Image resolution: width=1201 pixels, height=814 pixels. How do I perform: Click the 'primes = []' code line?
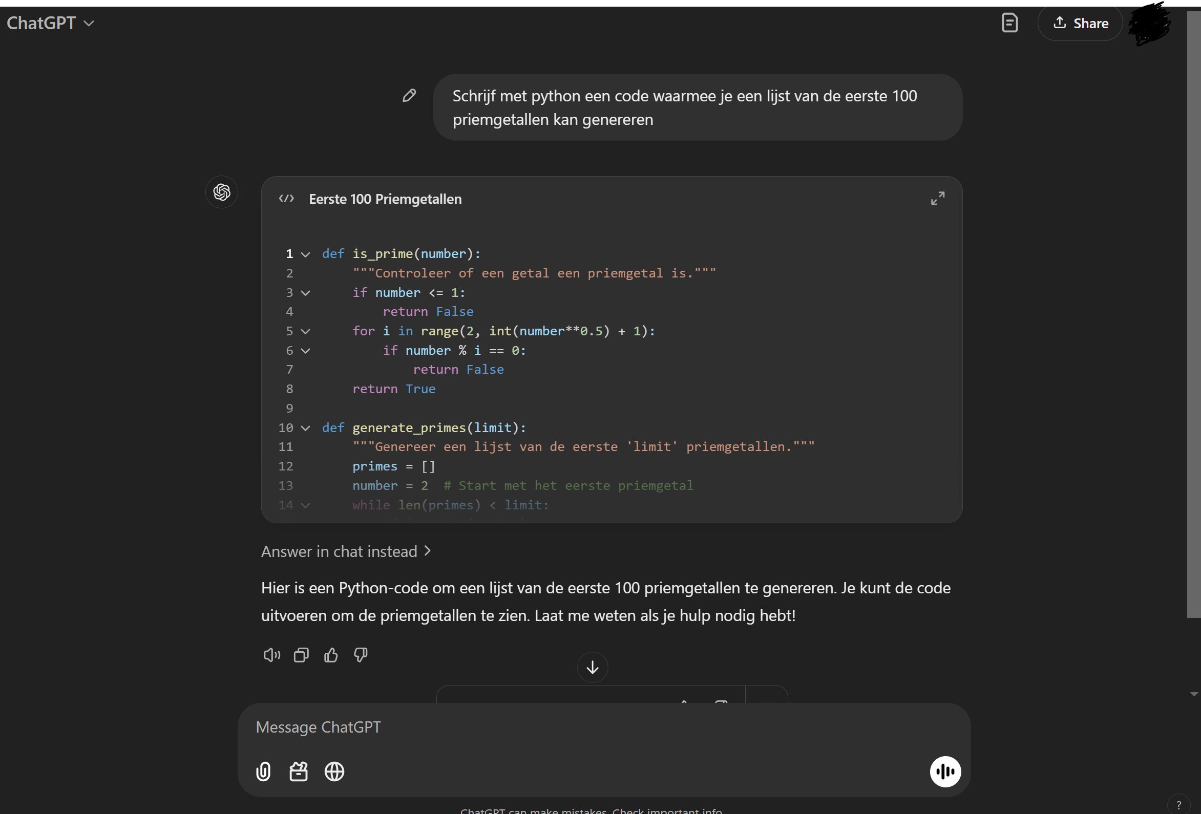[394, 466]
